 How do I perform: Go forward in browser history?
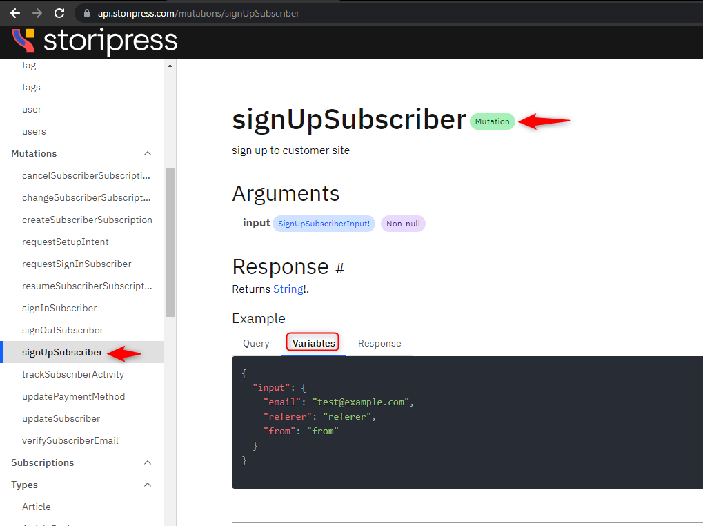point(37,13)
